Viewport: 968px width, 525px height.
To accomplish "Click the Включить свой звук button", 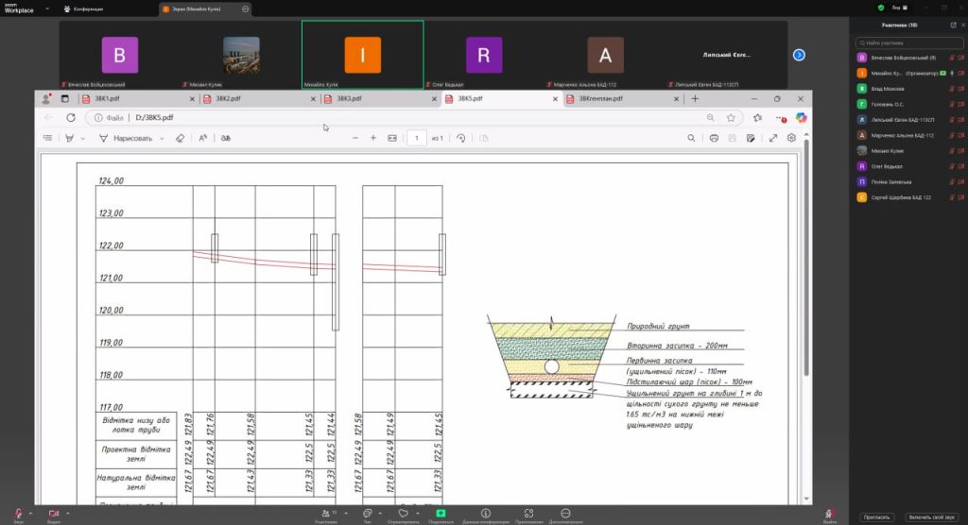I will click(x=930, y=517).
